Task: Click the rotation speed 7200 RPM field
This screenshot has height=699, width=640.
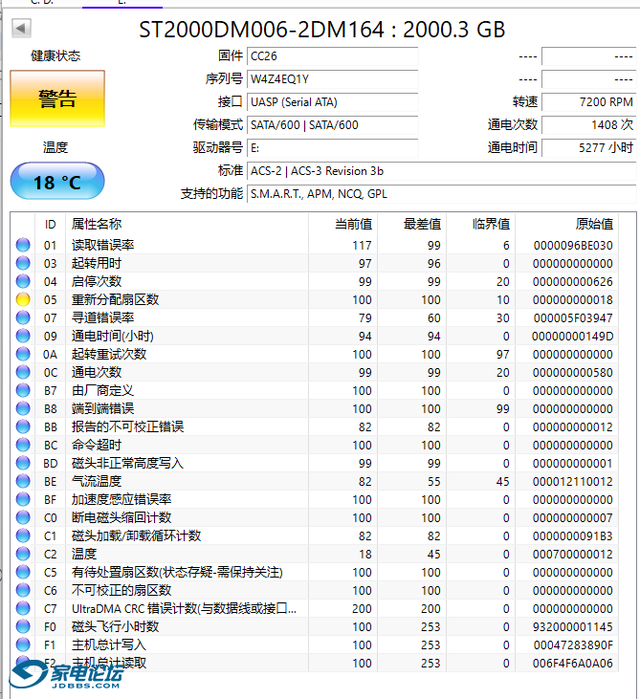Action: pyautogui.click(x=588, y=102)
